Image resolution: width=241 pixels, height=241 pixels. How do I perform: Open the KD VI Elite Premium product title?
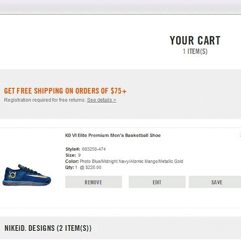click(113, 136)
